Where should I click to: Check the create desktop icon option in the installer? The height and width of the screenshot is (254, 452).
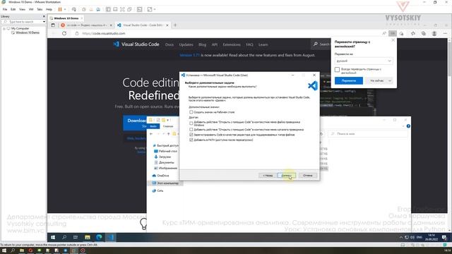click(191, 112)
